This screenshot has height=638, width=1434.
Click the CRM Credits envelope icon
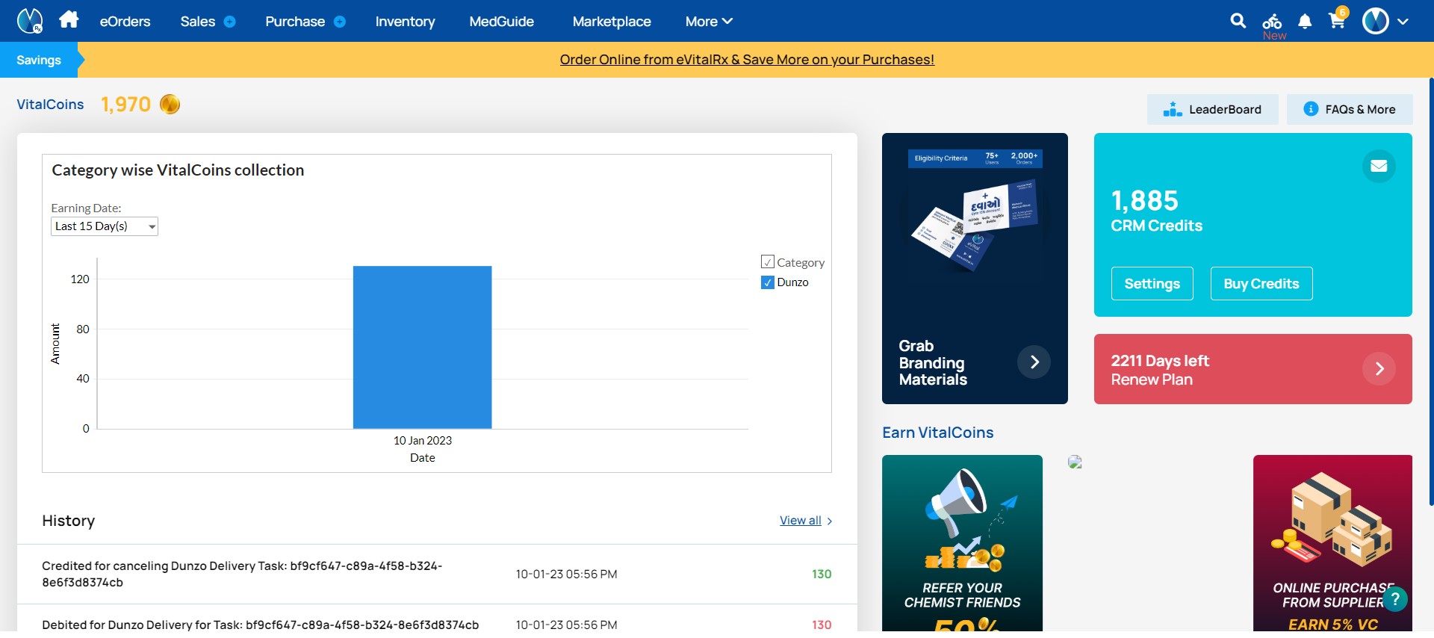(x=1379, y=166)
